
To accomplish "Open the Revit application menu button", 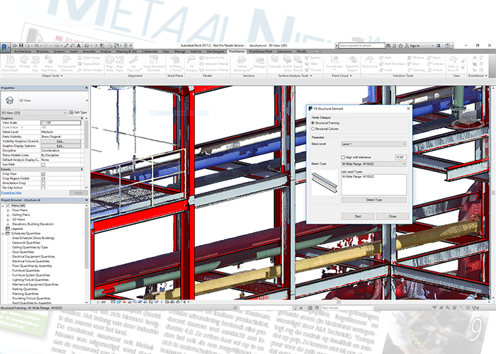I will (x=5, y=47).
